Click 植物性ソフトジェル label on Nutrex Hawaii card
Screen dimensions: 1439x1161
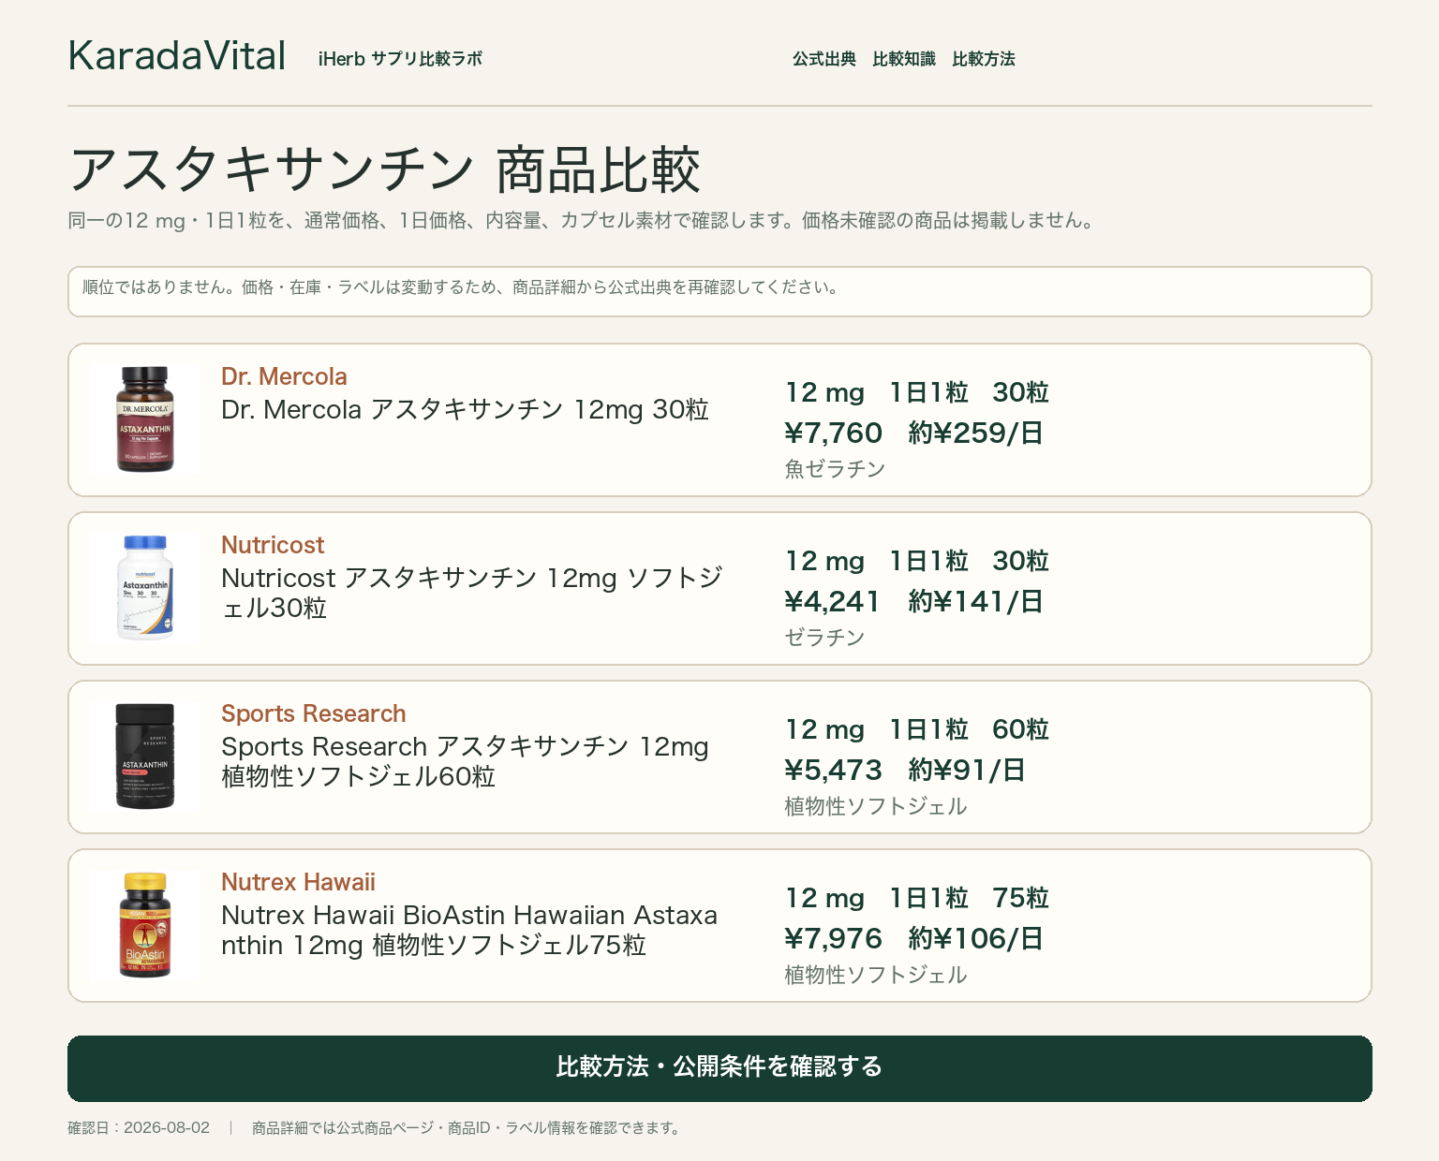click(x=876, y=974)
